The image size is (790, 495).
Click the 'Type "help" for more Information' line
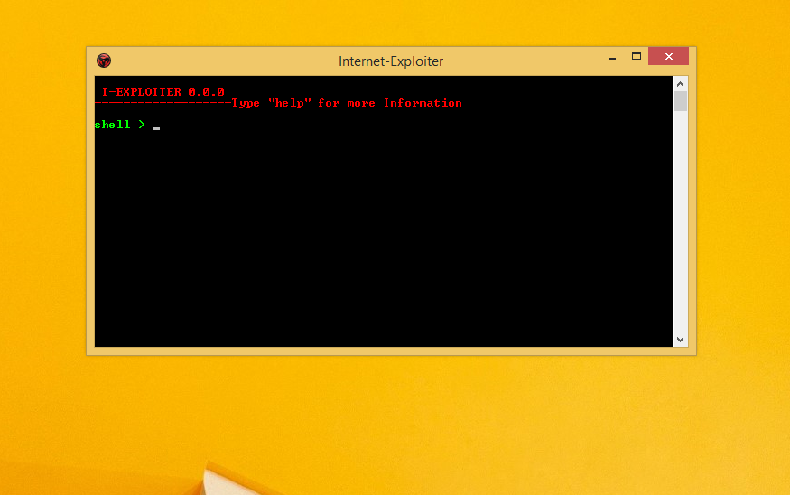(347, 103)
